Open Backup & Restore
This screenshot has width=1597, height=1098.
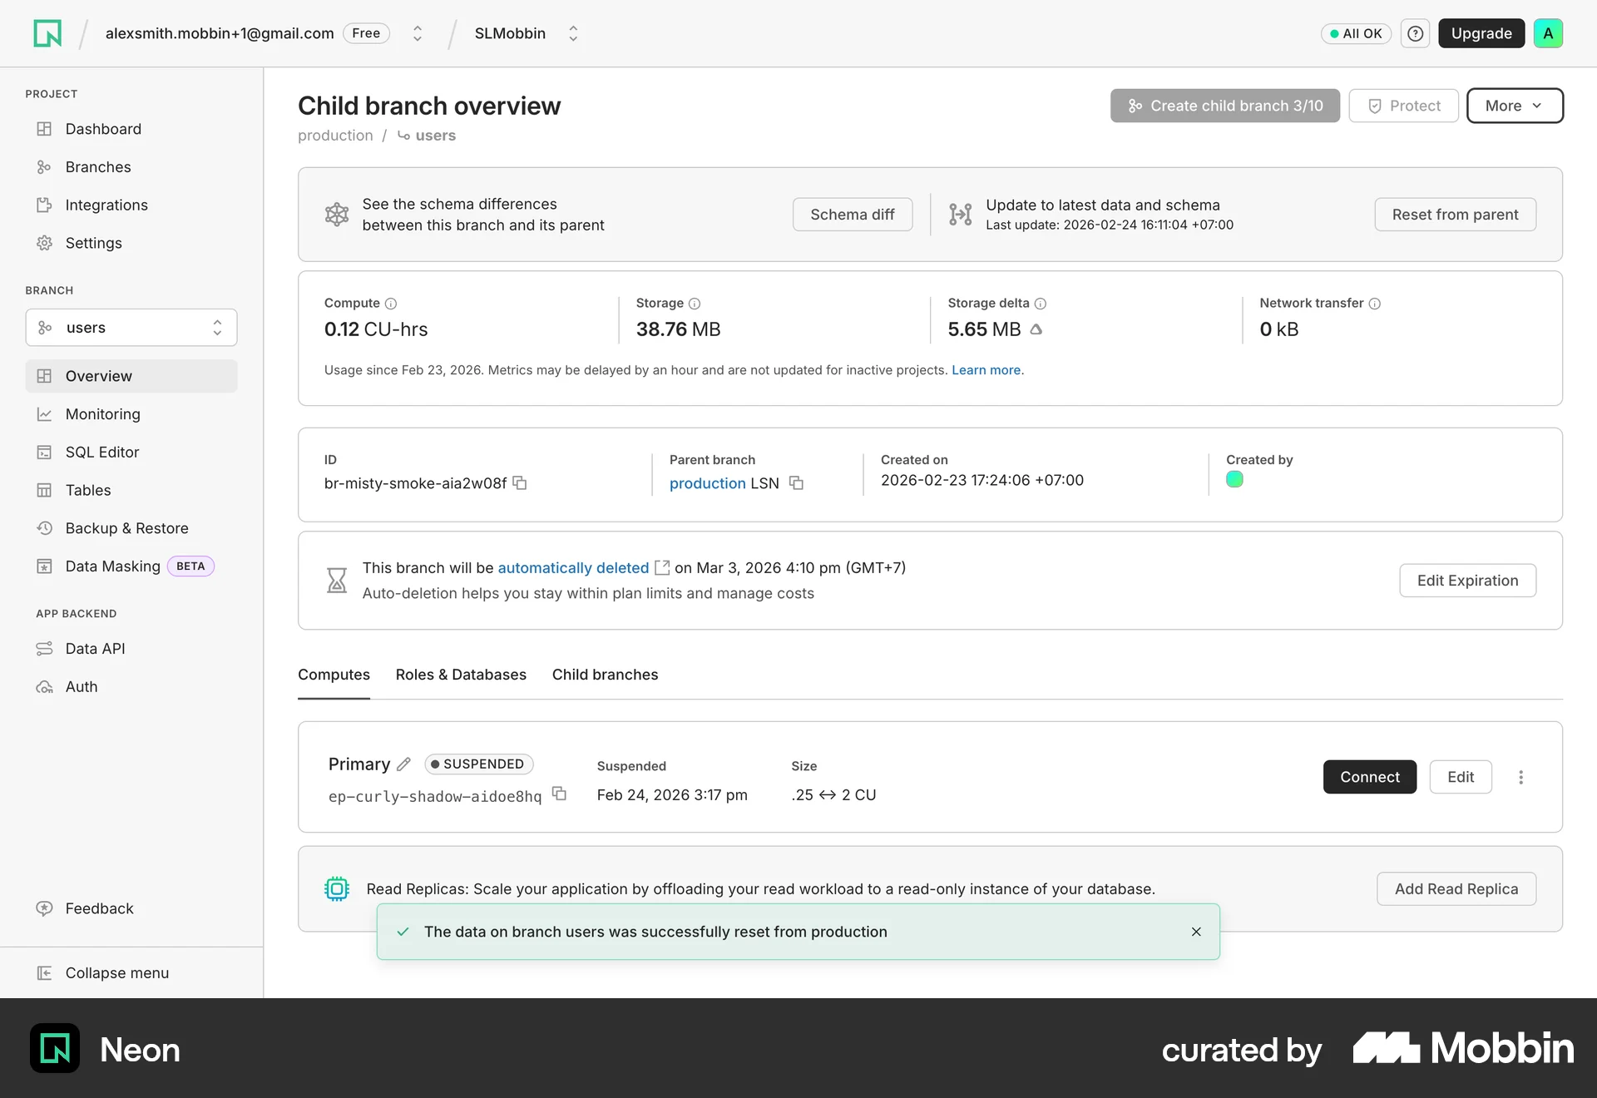coord(131,528)
